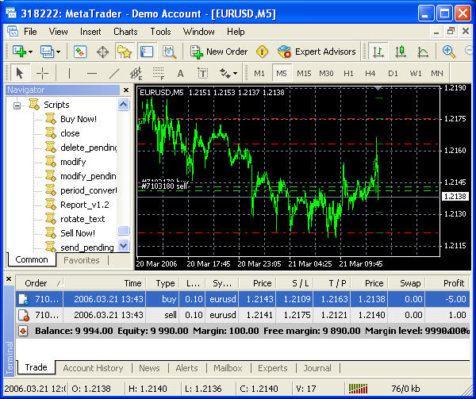Click the yellow diamond alert icon
This screenshot has width=476, height=399.
[263, 52]
